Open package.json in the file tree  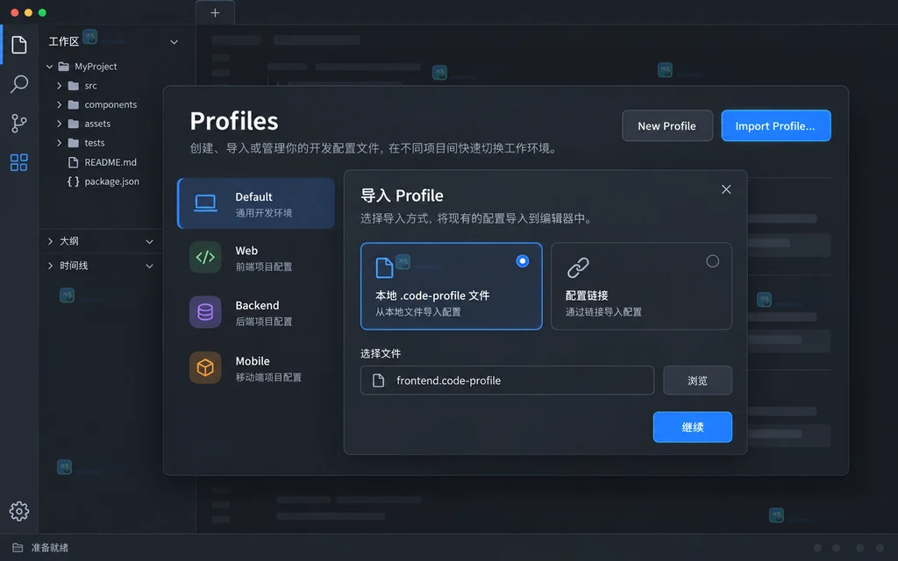click(111, 181)
